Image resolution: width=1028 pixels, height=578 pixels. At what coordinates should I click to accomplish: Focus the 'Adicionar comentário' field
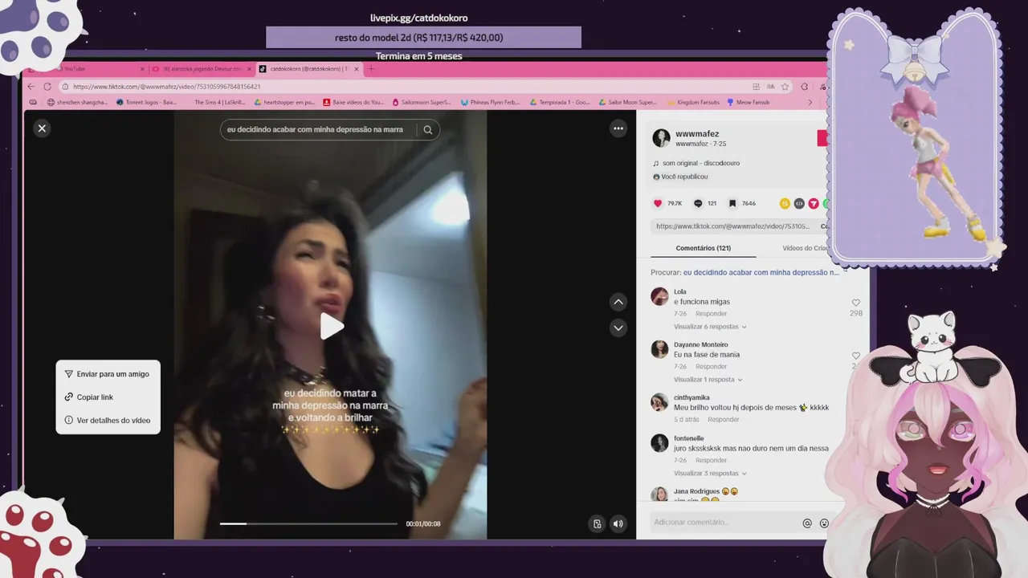point(724,523)
